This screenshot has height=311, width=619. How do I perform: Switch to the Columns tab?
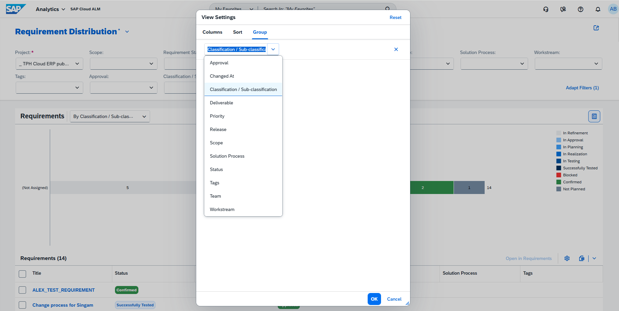212,32
